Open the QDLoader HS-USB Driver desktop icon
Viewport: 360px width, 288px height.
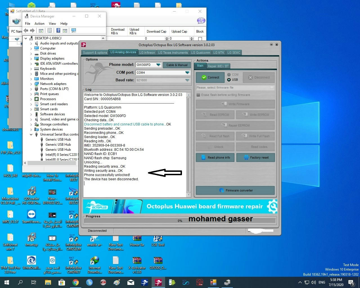[x=31, y=195]
